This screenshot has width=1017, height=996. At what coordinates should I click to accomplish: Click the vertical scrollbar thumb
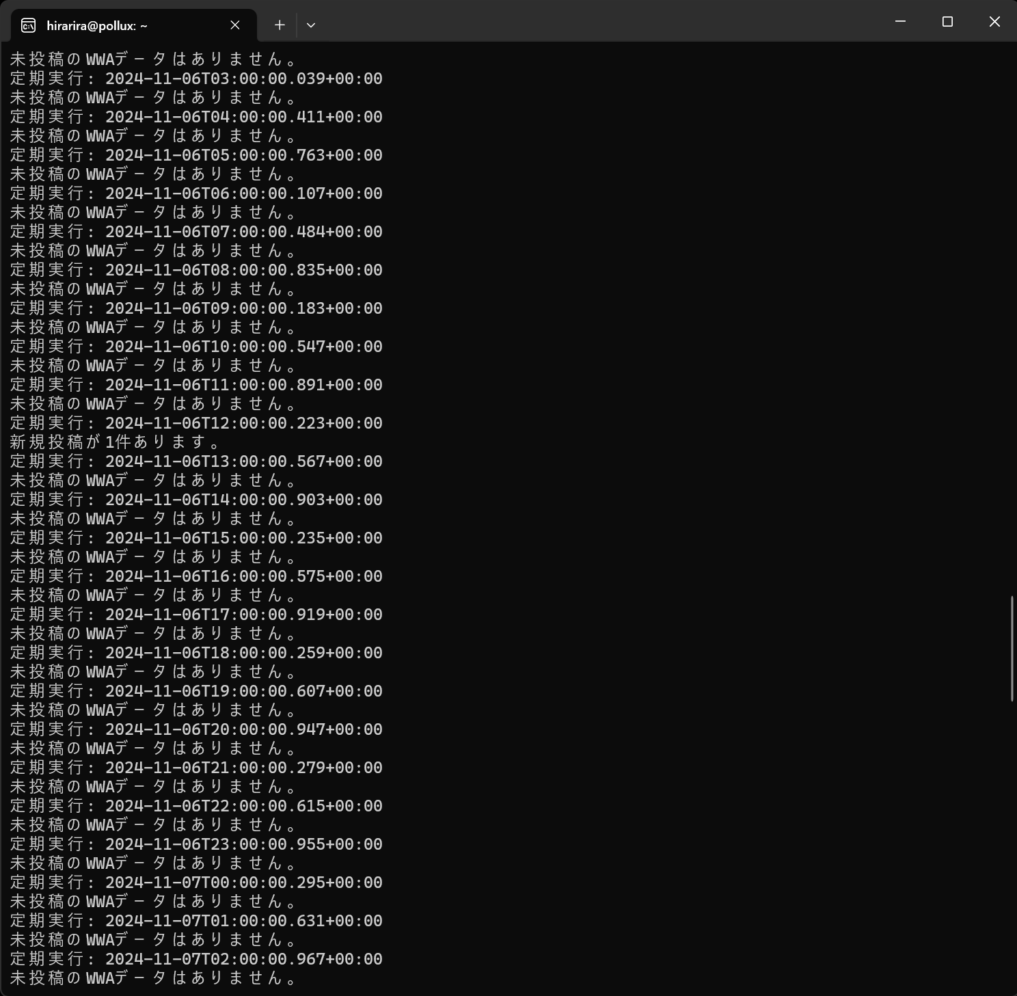click(x=1012, y=648)
